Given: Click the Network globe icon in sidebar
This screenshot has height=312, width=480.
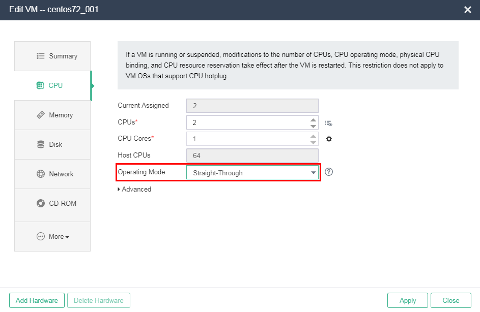Looking at the screenshot, I should point(41,174).
